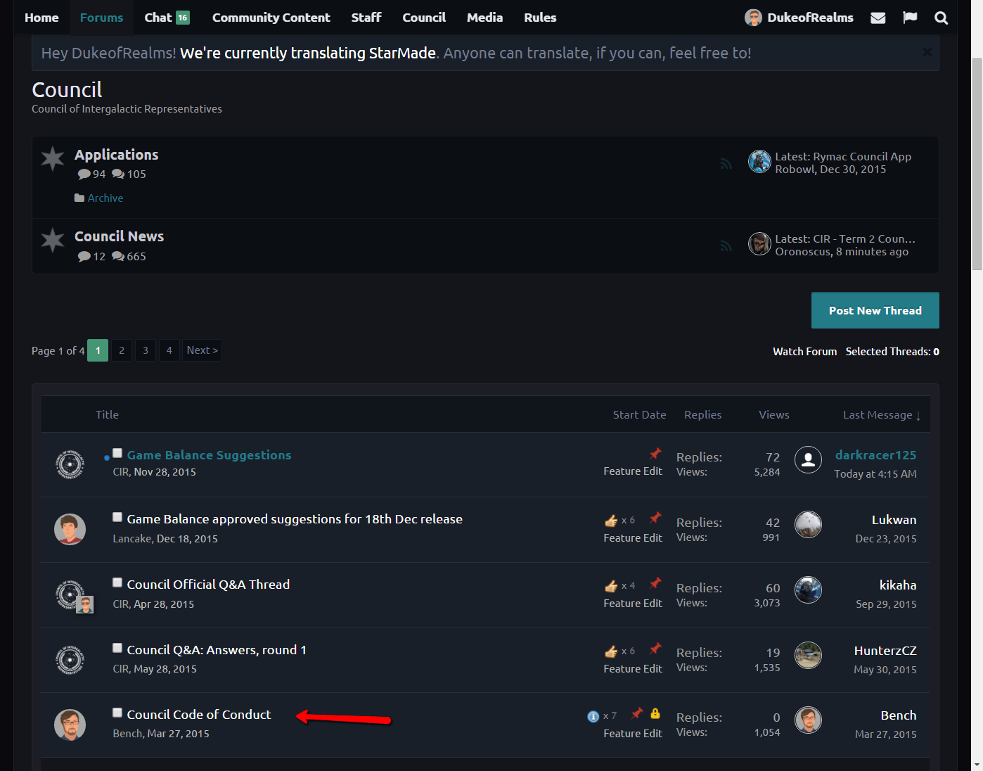Click the Archive folder icon
This screenshot has width=983, height=771.
(x=79, y=198)
